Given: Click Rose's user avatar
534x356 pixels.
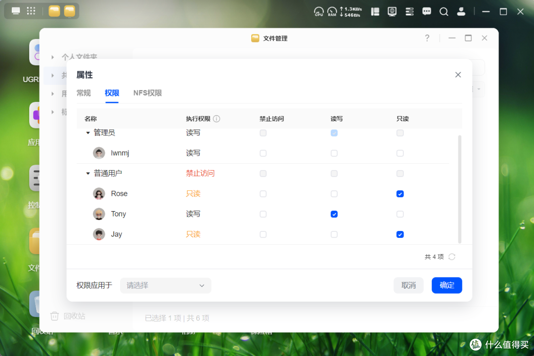Looking at the screenshot, I should (99, 194).
